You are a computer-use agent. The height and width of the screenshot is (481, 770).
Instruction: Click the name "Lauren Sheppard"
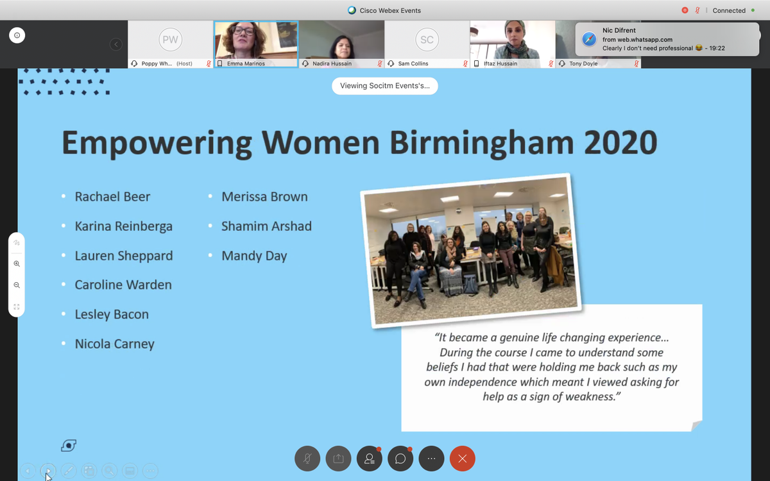(x=124, y=256)
